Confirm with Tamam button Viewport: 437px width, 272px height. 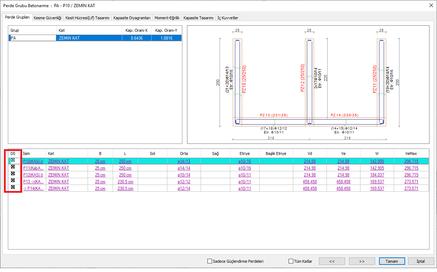[392, 261]
